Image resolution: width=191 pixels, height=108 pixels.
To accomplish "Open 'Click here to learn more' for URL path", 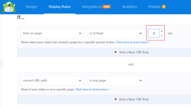I will click(92, 89).
